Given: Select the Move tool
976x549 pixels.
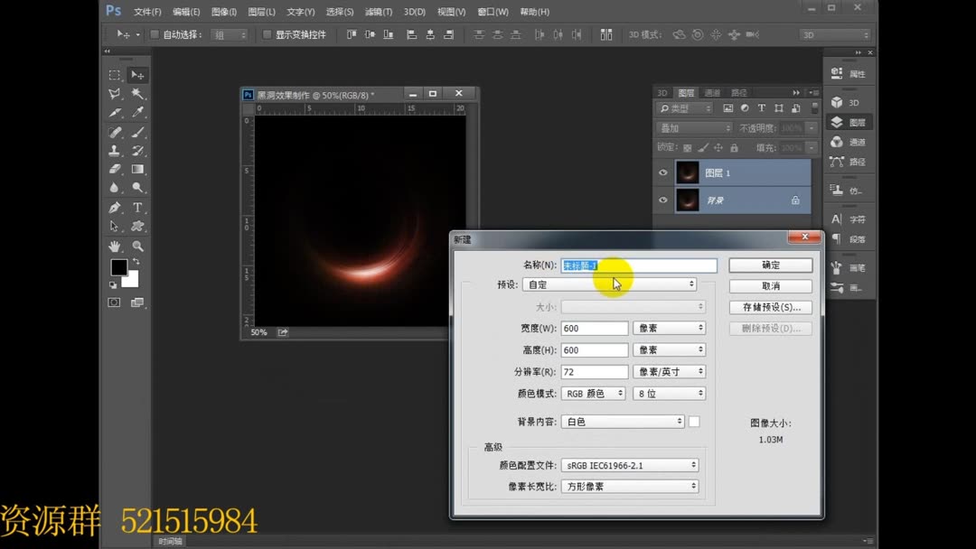Looking at the screenshot, I should click(136, 75).
